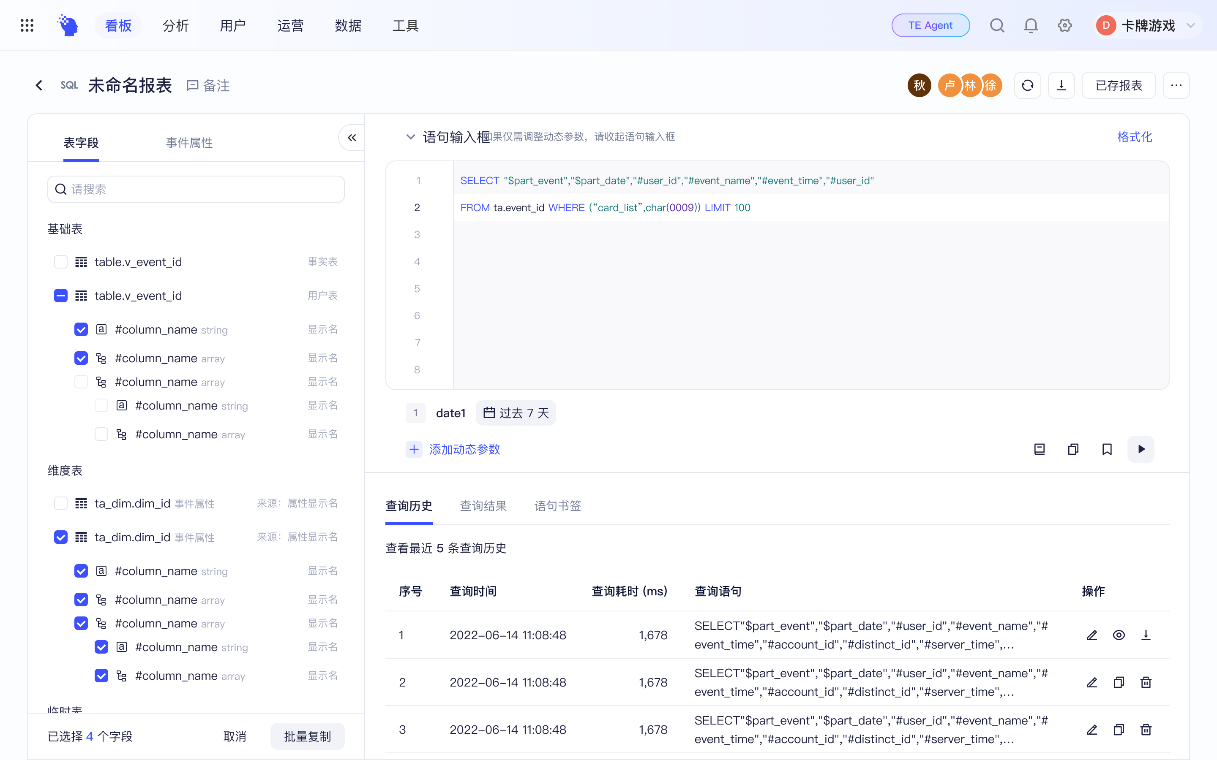Click the note icon beside copy icon
This screenshot has width=1217, height=760.
pos(1040,449)
